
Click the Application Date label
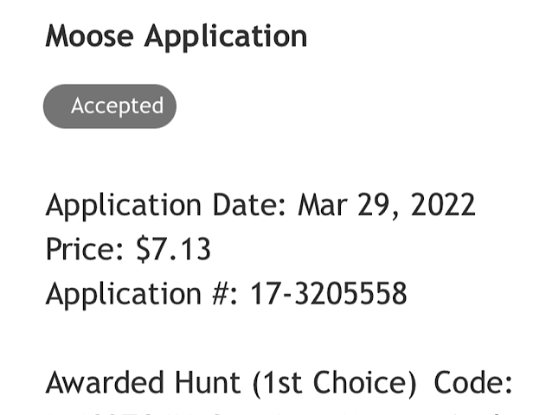(x=166, y=206)
